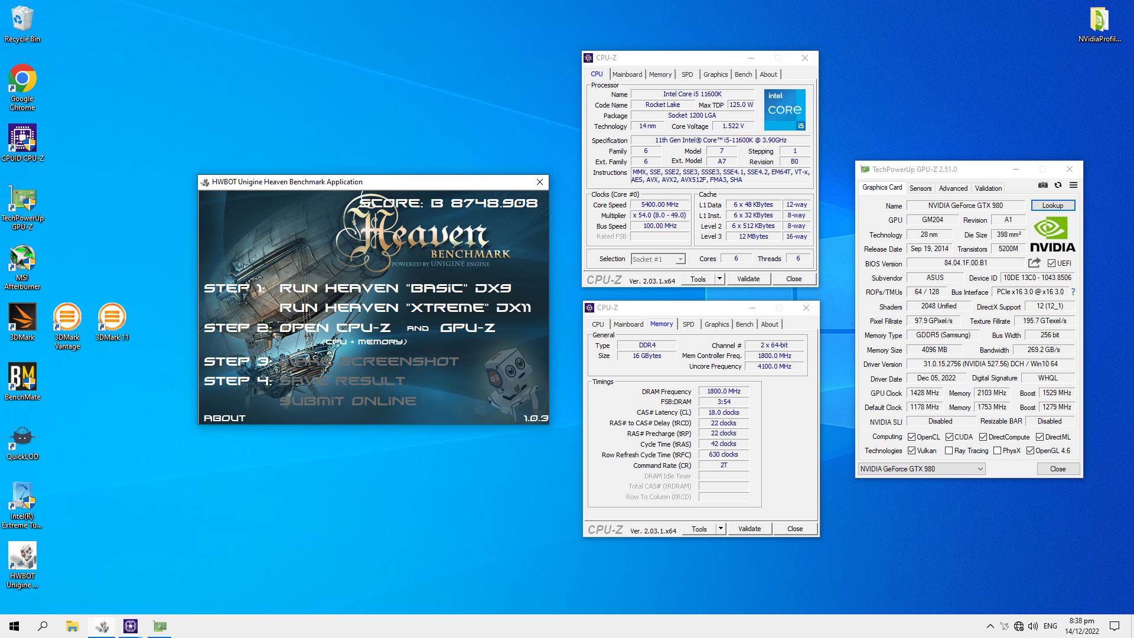Open File Explorer from the taskbar
The image size is (1134, 638).
click(72, 626)
